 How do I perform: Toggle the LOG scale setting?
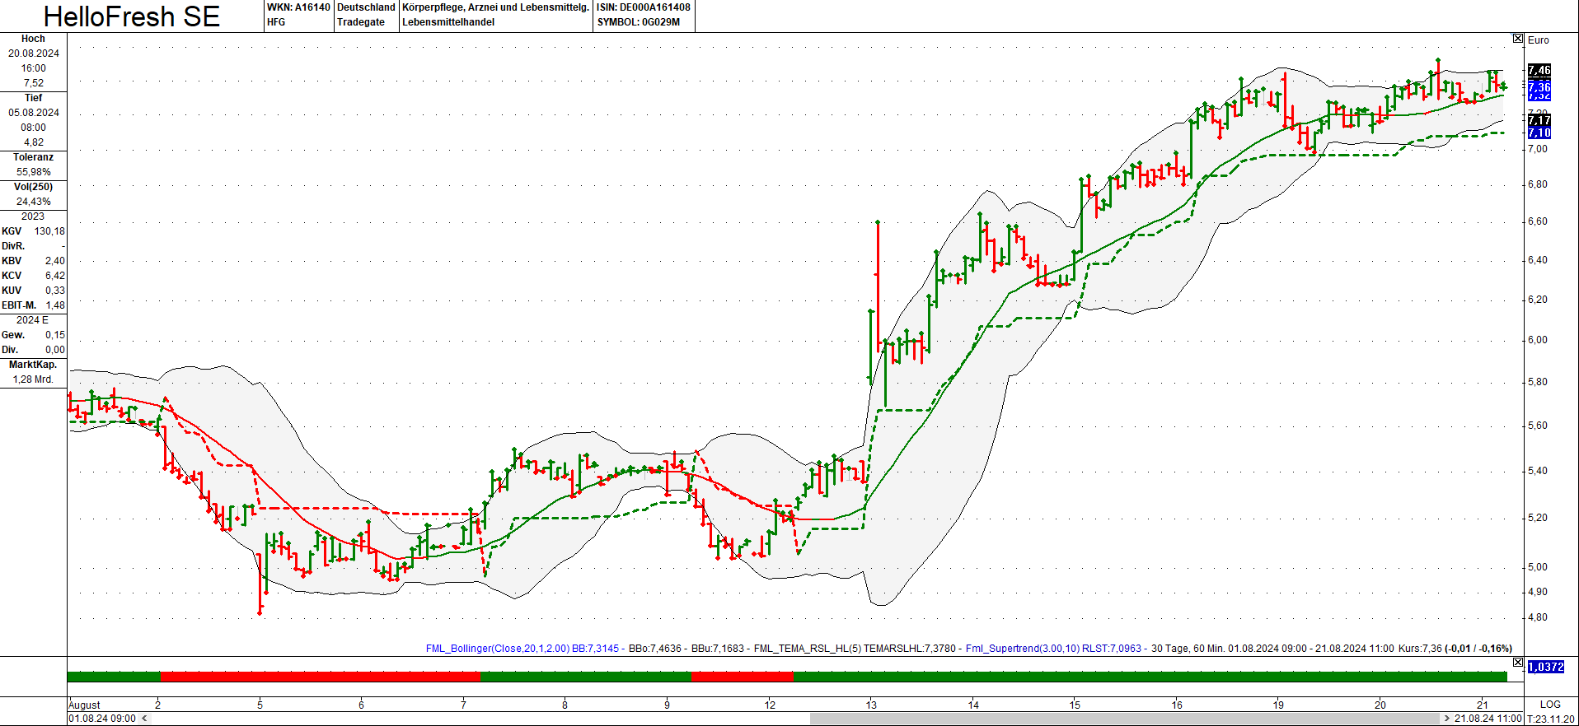point(1550,705)
